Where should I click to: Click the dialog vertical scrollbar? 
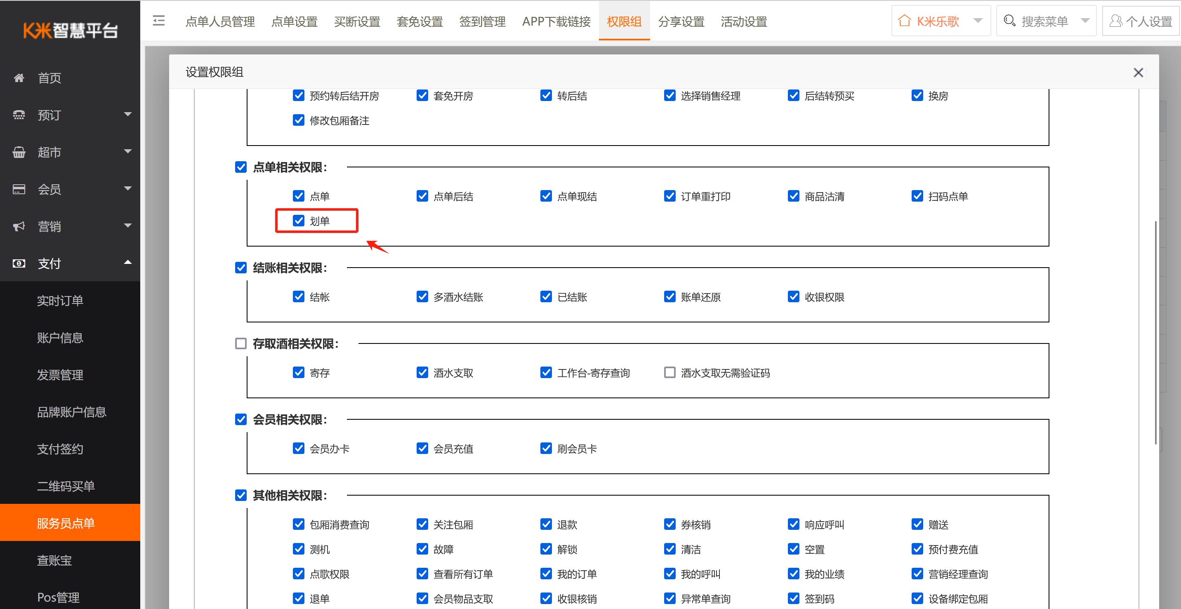pos(1155,333)
